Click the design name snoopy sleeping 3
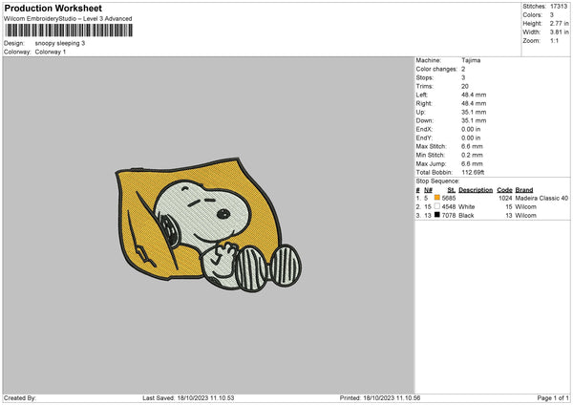 (59, 43)
